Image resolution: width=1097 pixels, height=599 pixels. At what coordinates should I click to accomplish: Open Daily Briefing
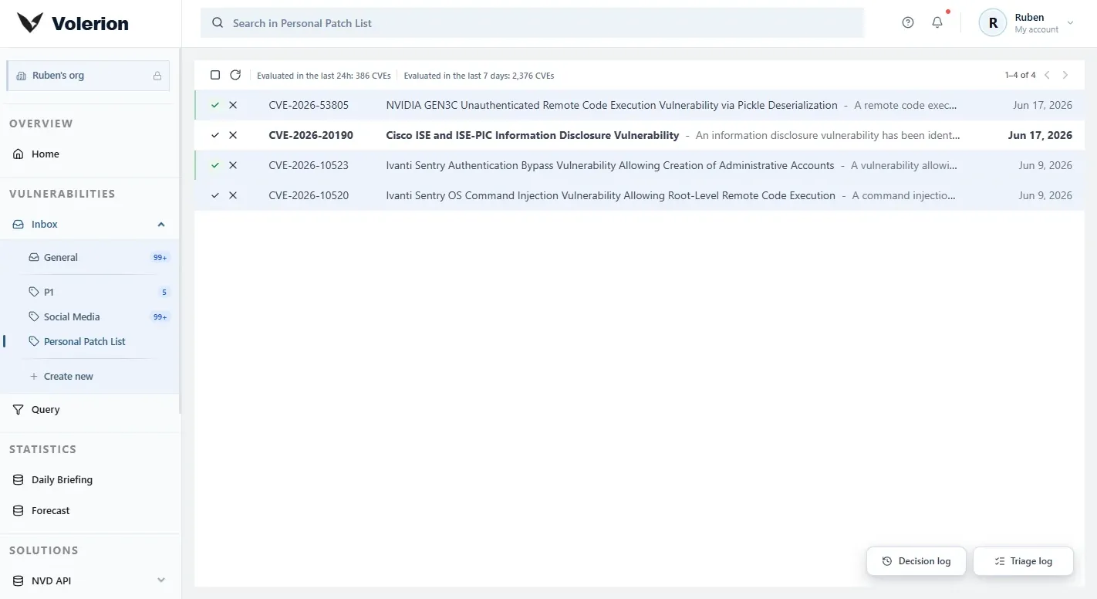[89, 479]
